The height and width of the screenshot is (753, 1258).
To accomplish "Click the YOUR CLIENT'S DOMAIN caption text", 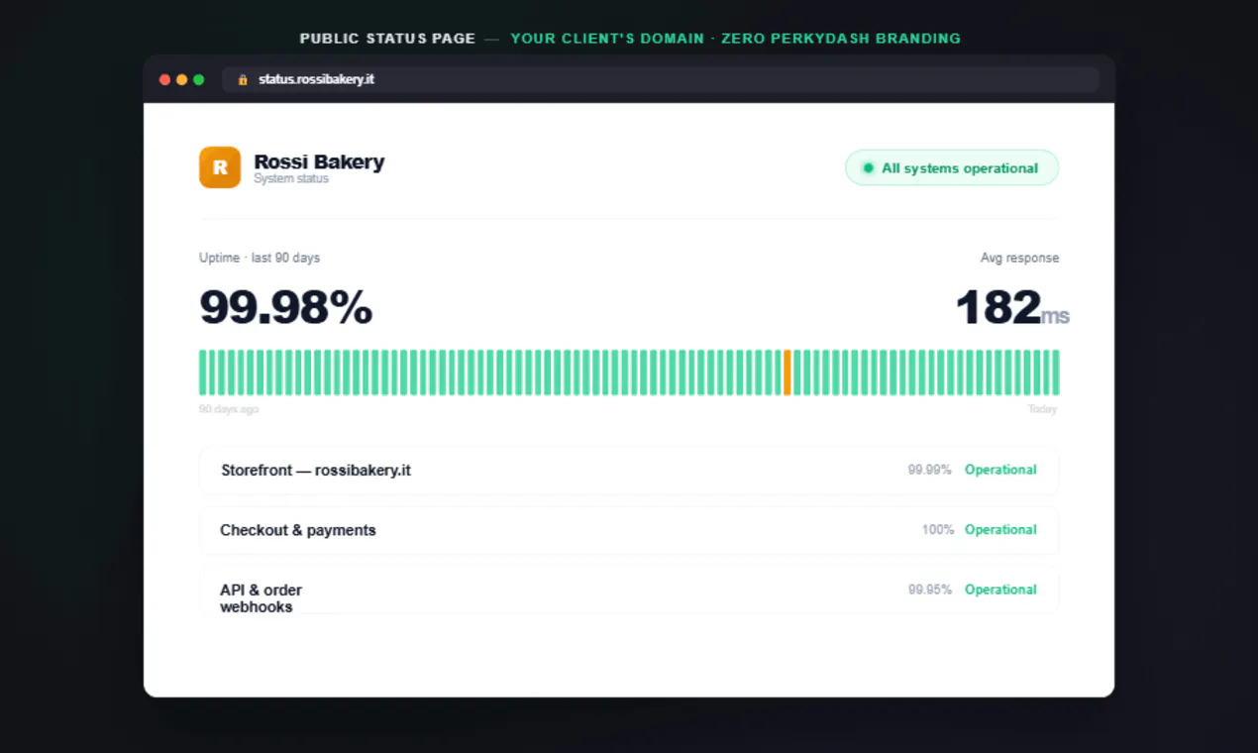I will [x=606, y=39].
